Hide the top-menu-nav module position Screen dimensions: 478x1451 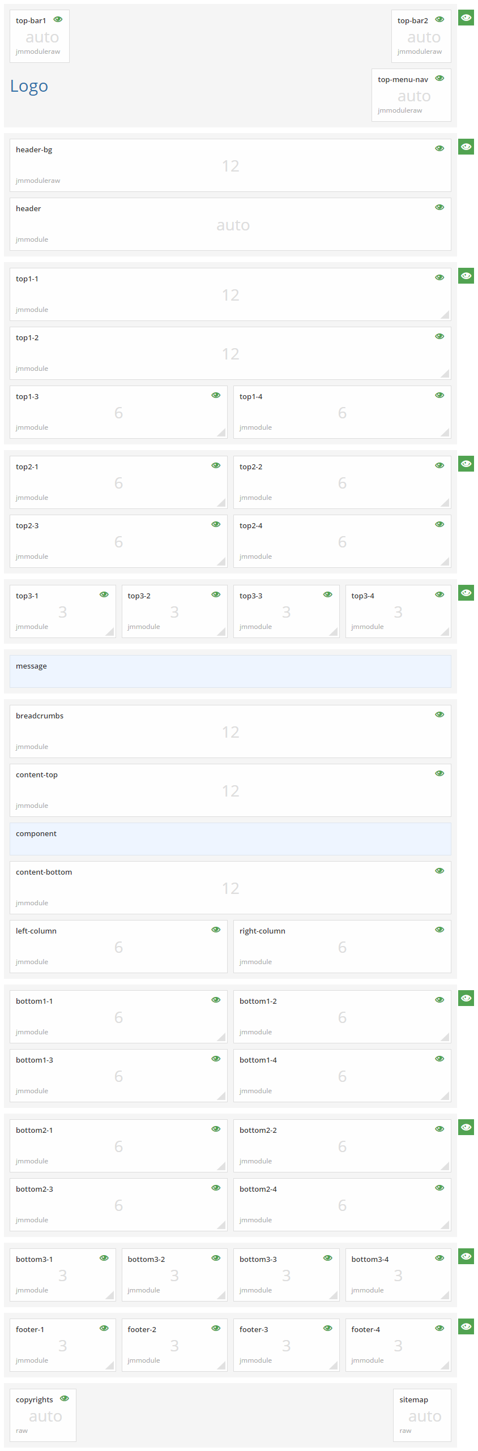(x=439, y=78)
